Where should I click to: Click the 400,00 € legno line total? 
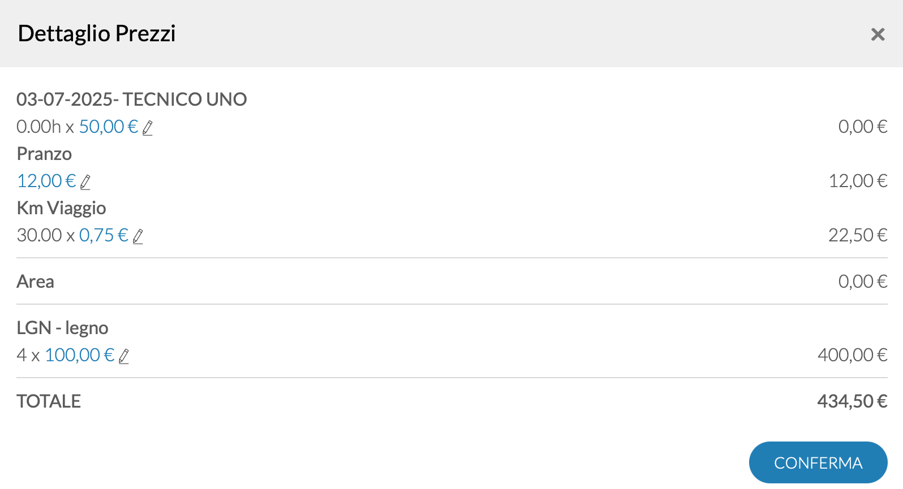pos(852,355)
